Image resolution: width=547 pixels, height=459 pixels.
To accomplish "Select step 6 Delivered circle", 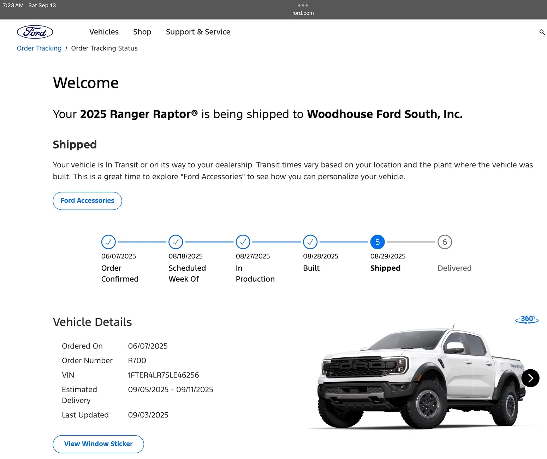I will 445,242.
